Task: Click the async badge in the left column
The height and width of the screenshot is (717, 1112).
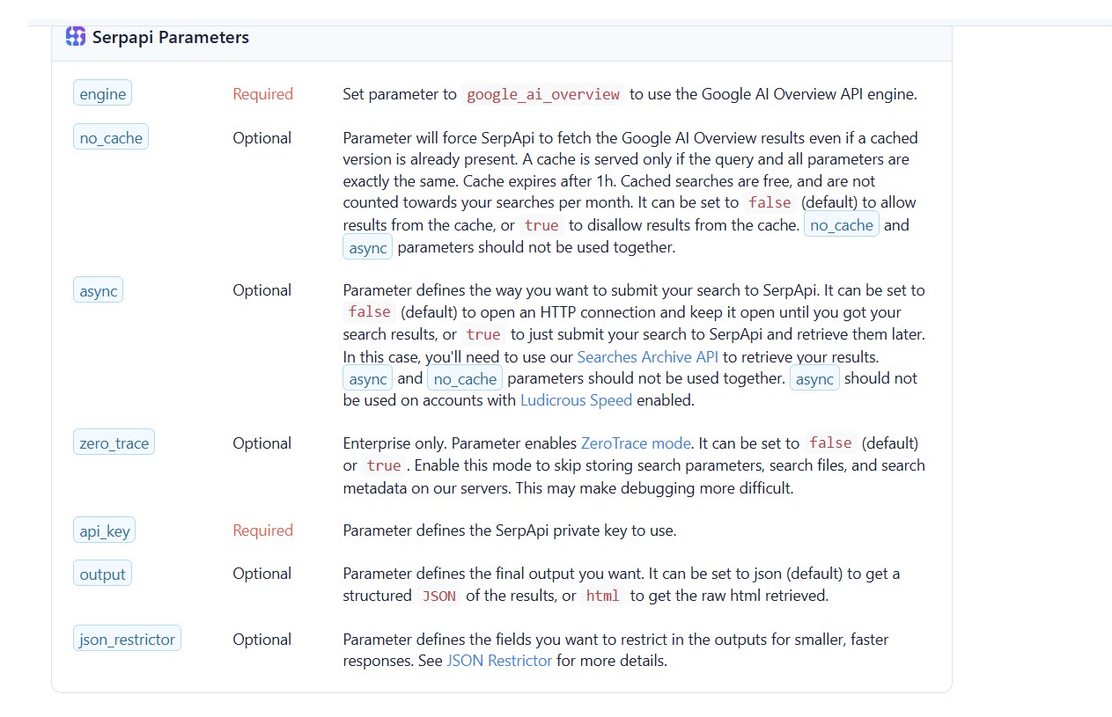Action: [98, 290]
